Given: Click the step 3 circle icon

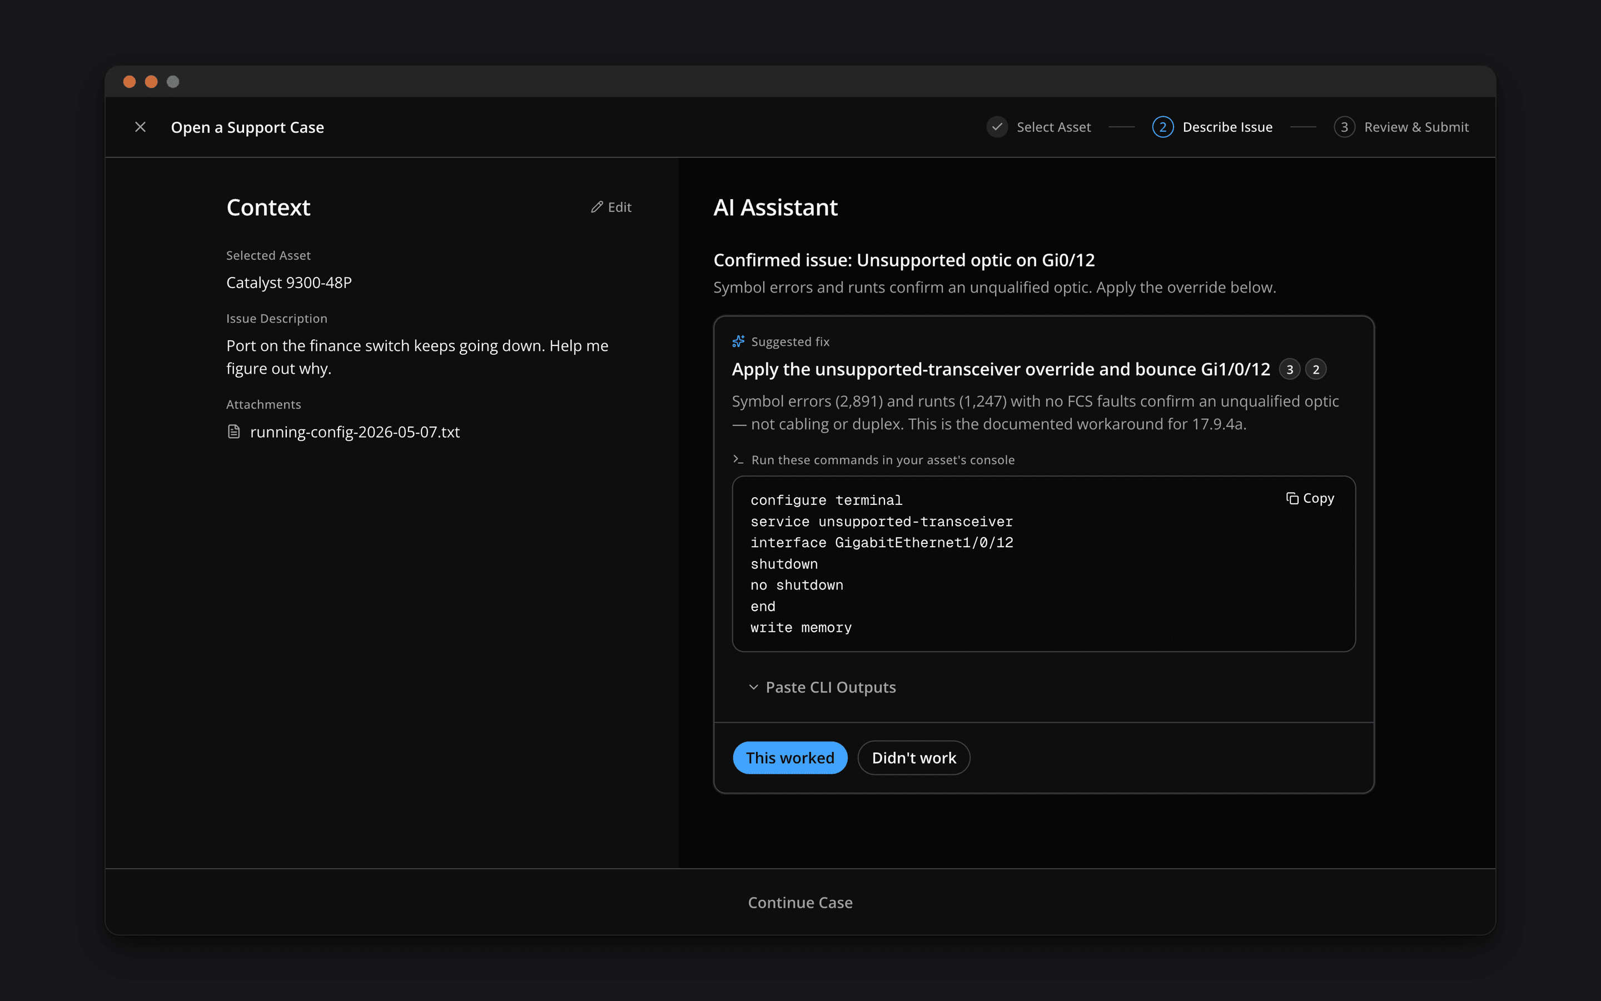Looking at the screenshot, I should click(1344, 127).
